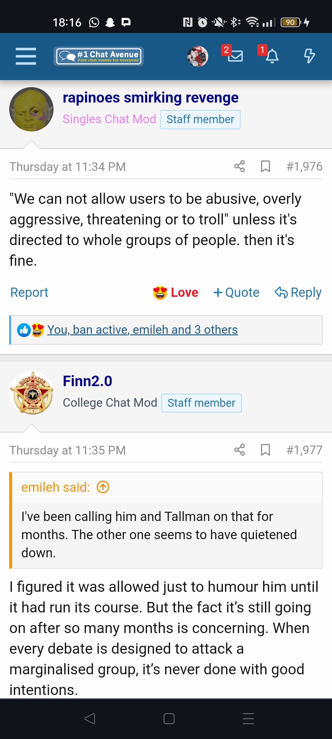Tap the lightning bolt What's new icon

pos(309,56)
